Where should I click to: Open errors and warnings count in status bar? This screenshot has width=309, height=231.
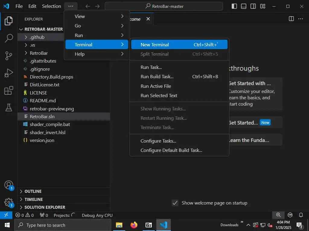(x=25, y=215)
